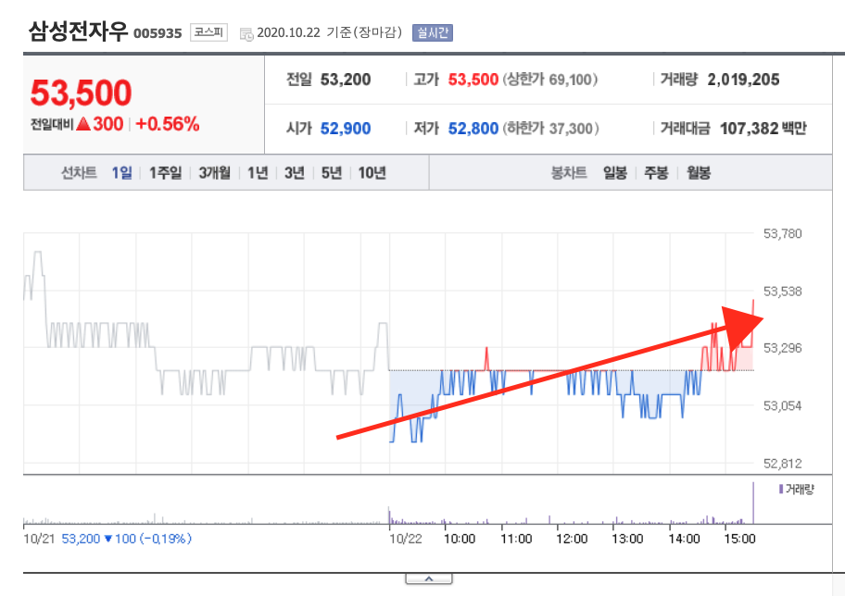Switch to the 1년 chart period
845x596 pixels.
pyautogui.click(x=258, y=173)
